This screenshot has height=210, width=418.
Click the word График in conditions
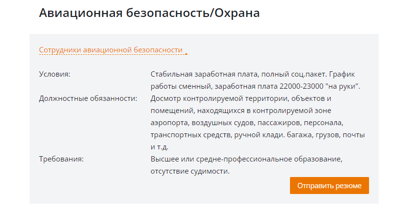coord(342,74)
